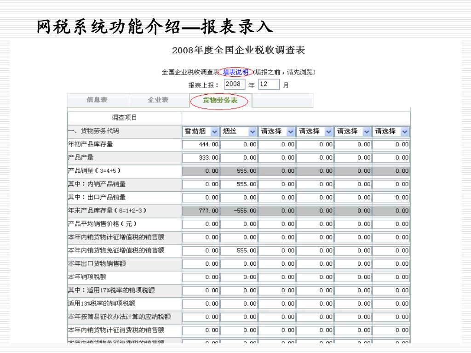The image size is (471, 353).
Task: Click the 产品销量 (3=4+5) label
Action: tap(94, 171)
